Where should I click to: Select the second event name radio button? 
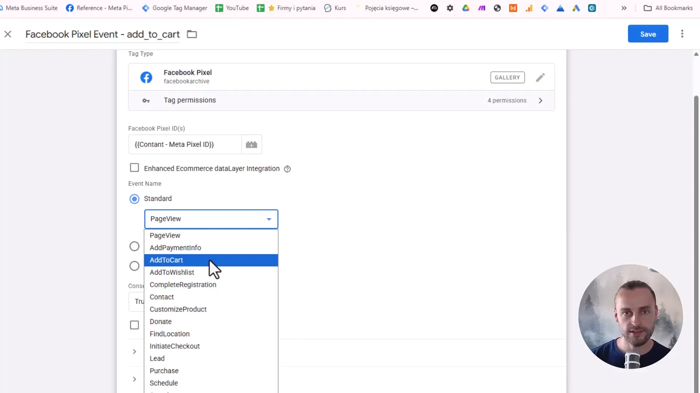click(x=135, y=246)
